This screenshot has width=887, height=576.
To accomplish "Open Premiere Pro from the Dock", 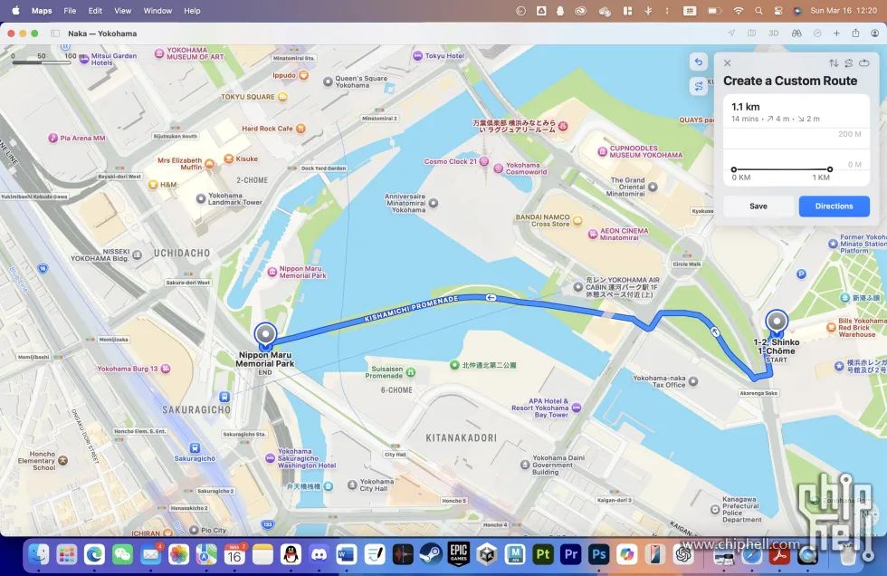I will click(x=571, y=554).
